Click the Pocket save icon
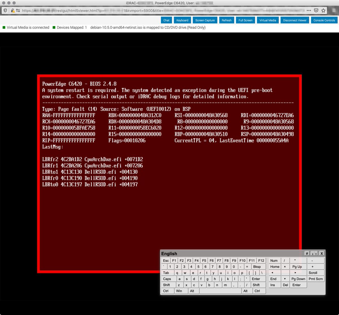 click(x=316, y=10)
